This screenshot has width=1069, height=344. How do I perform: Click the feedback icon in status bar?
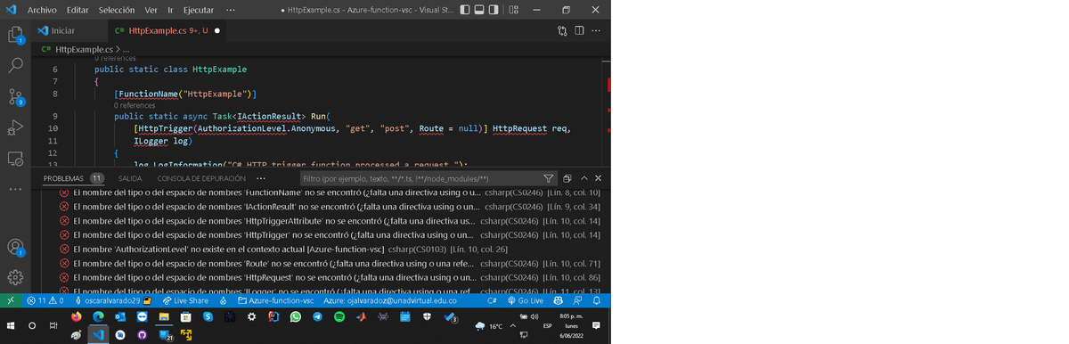(578, 300)
